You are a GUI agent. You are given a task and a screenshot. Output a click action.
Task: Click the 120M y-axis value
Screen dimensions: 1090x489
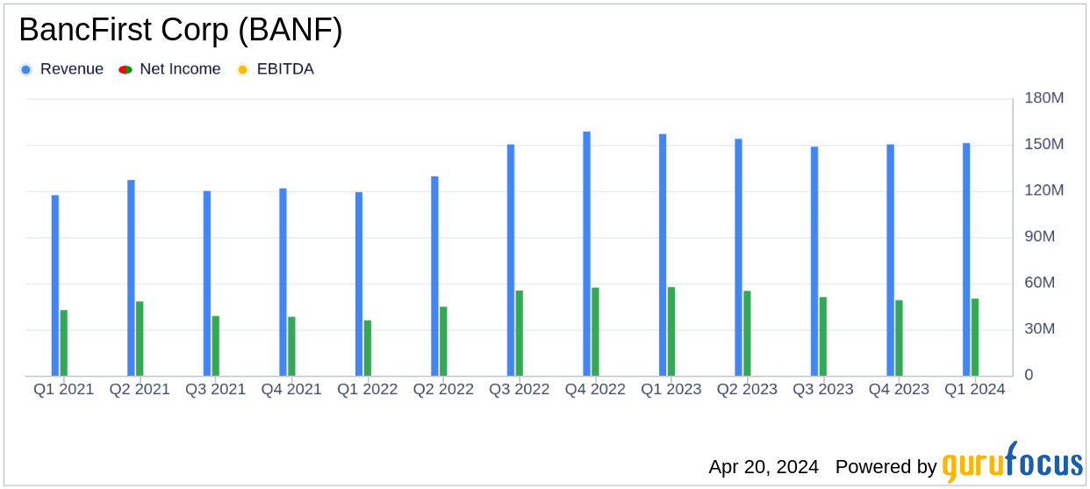(x=1044, y=191)
